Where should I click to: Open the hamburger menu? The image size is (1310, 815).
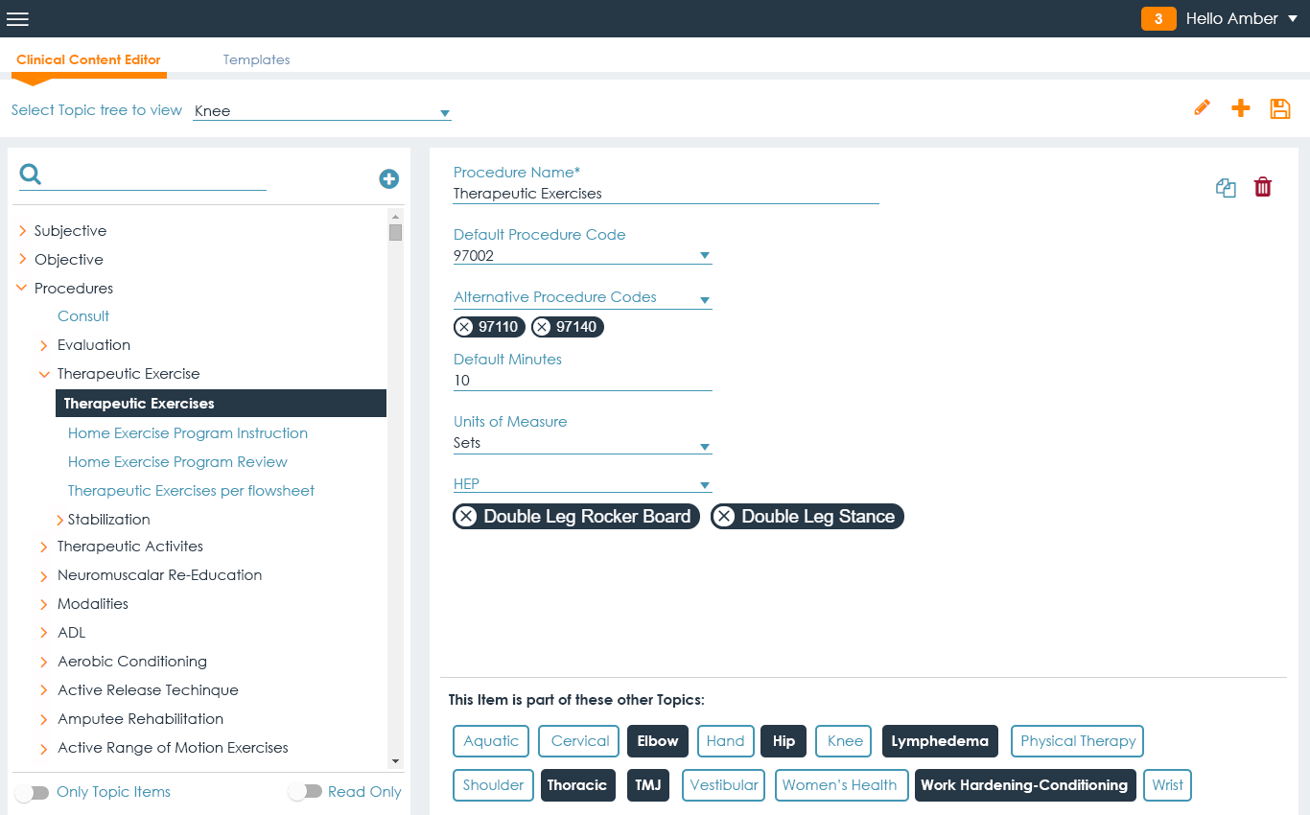[17, 19]
